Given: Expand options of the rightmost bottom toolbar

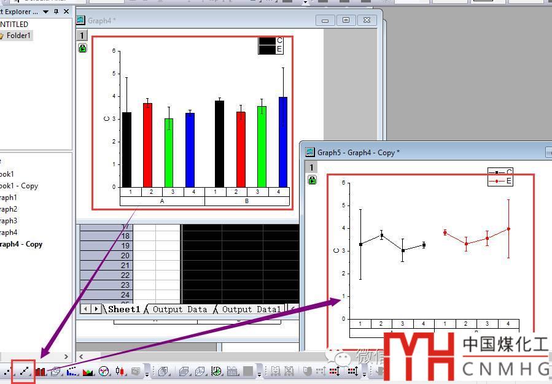Looking at the screenshot, I should point(365,374).
